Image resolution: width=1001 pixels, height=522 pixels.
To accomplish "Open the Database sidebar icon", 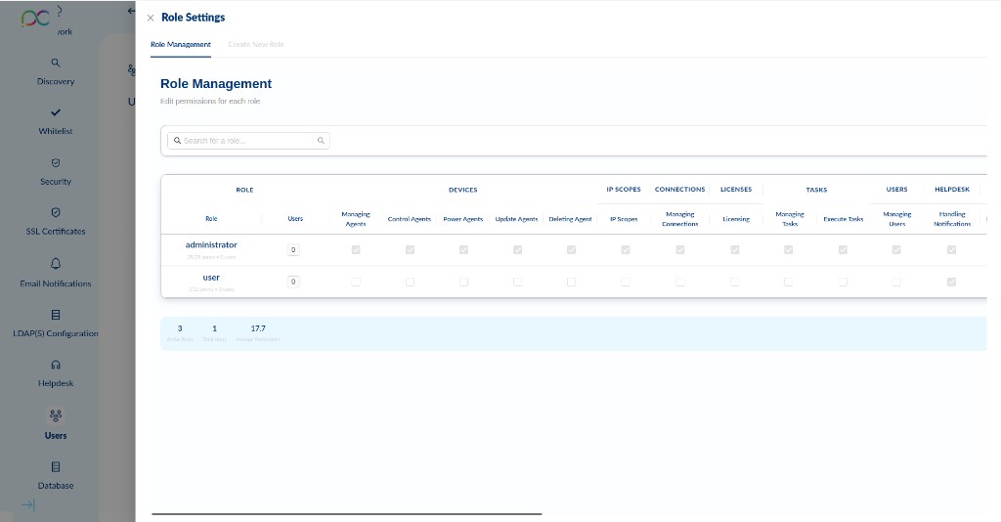I will [x=56, y=467].
